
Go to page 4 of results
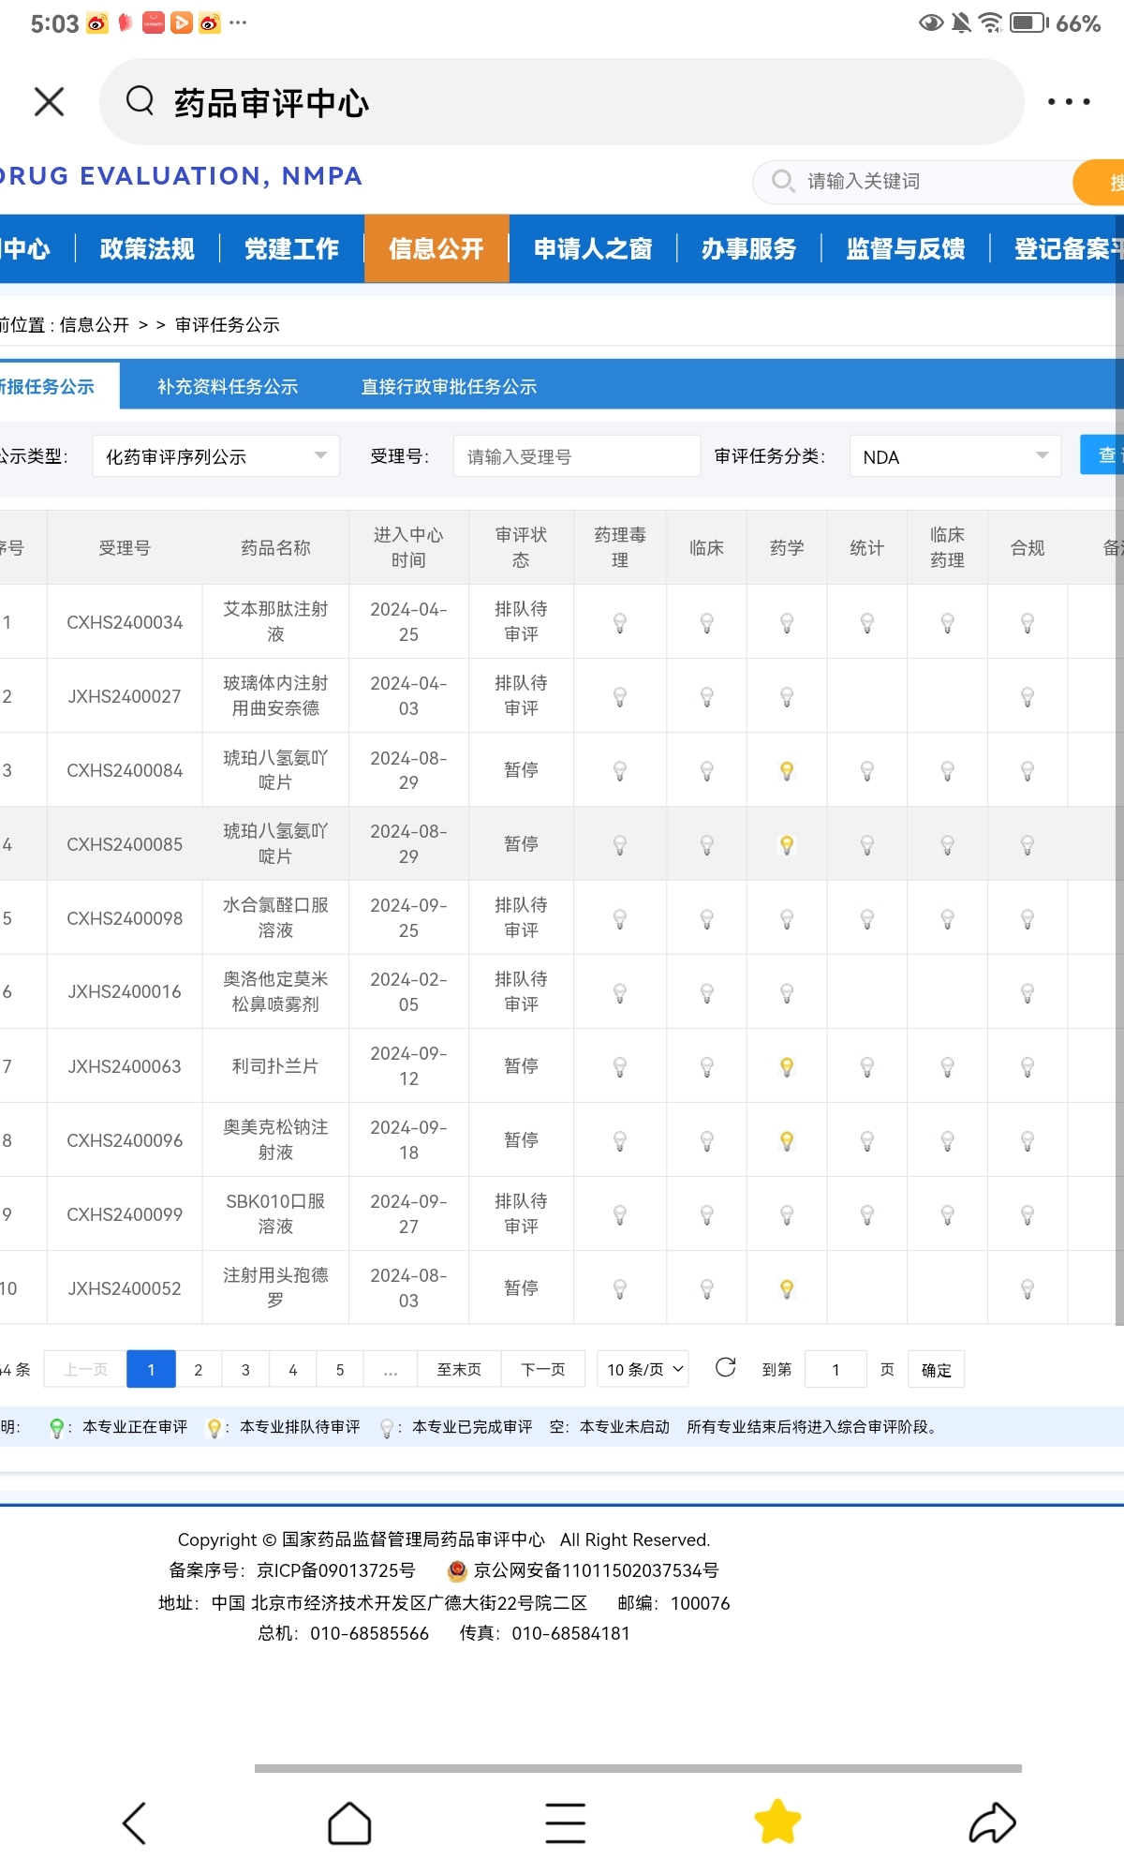(x=292, y=1369)
